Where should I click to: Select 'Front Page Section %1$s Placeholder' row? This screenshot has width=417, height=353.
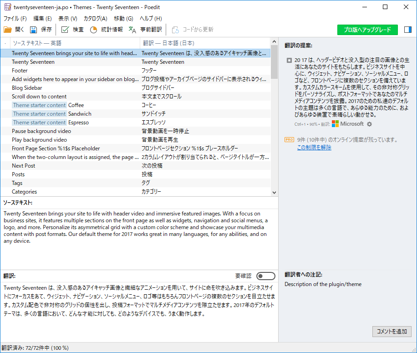tap(136, 148)
